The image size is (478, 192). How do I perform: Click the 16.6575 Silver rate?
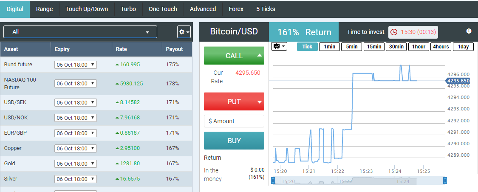pos(130,179)
